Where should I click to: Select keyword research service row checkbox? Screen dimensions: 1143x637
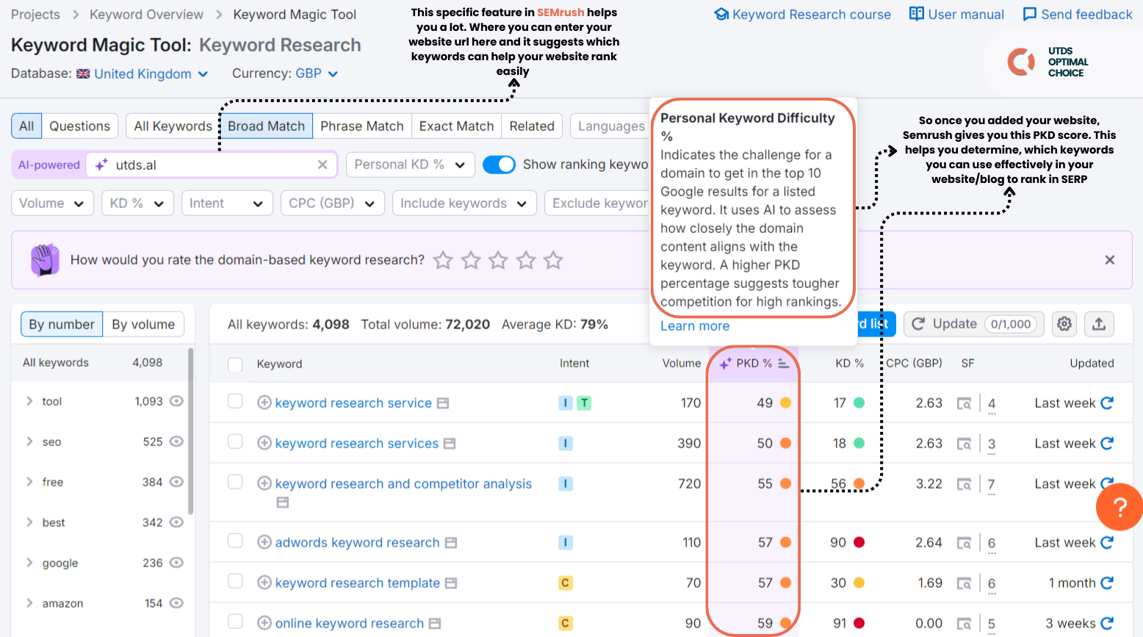pyautogui.click(x=235, y=401)
